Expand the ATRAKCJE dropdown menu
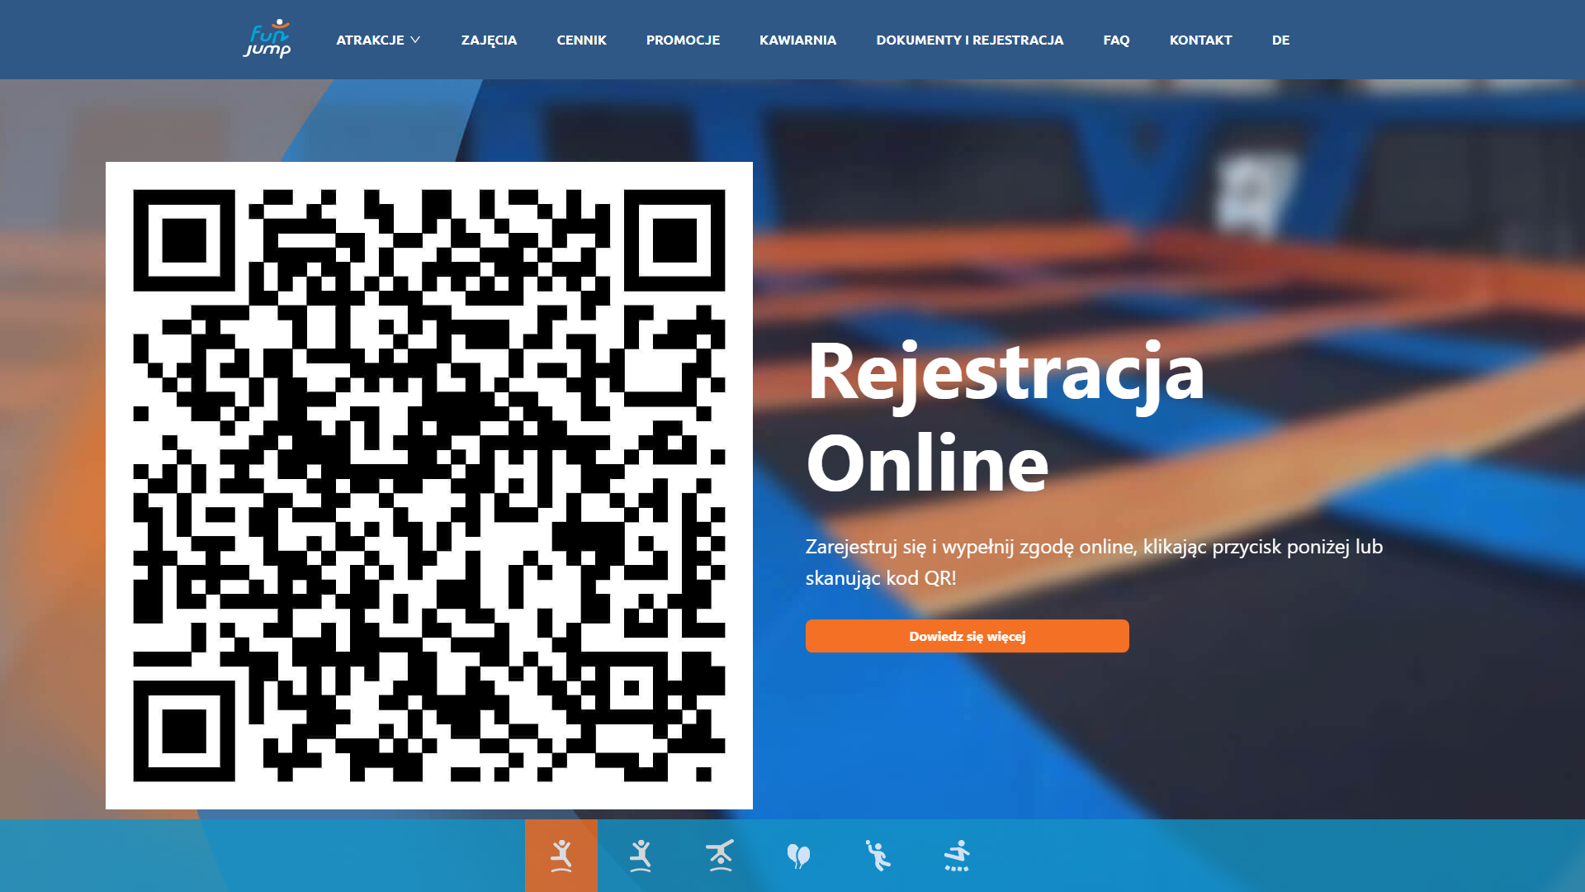The image size is (1585, 892). coord(378,40)
